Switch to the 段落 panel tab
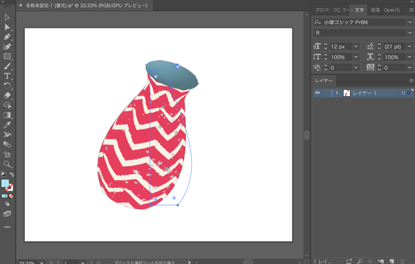The image size is (415, 264). coord(375,10)
